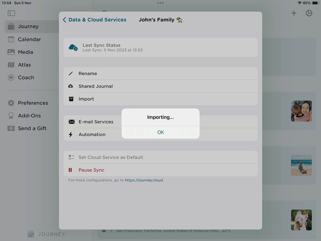Toggle the sidebar panel icon
Image resolution: width=321 pixels, height=241 pixels.
pyautogui.click(x=11, y=13)
